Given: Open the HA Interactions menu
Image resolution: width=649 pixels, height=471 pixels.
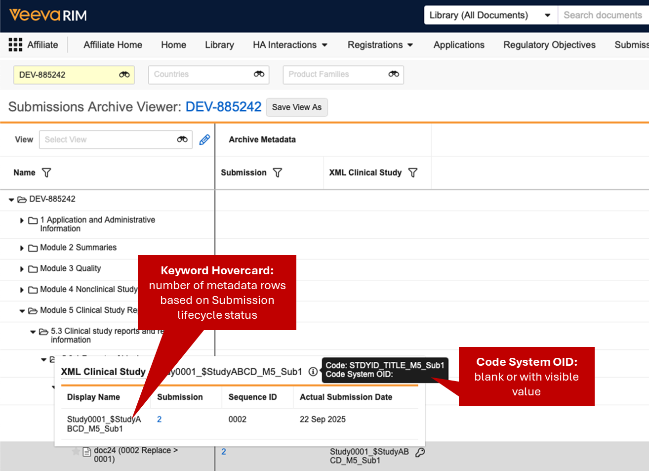Looking at the screenshot, I should pos(290,45).
